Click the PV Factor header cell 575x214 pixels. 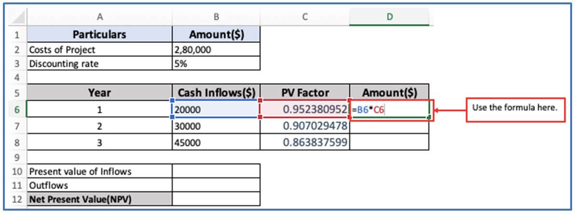point(305,93)
